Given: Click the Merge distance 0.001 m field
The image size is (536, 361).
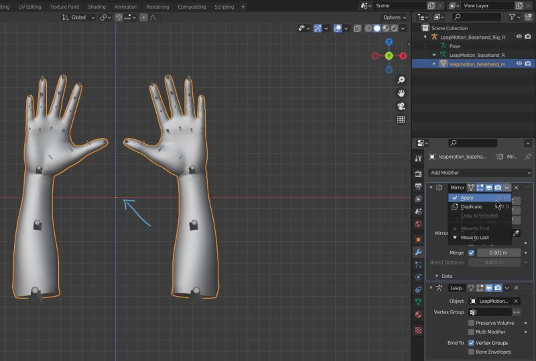Looking at the screenshot, I should (498, 252).
